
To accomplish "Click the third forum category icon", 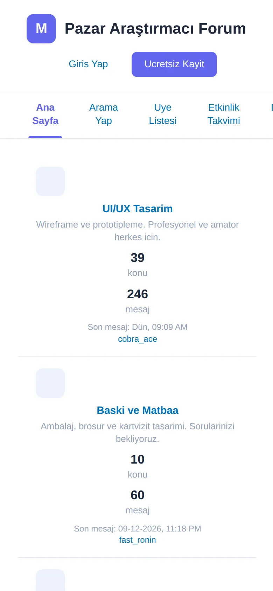I will 50,580.
